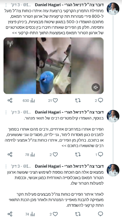122x219 pixels.
Task: Open the more options menu of second tweet
Action: tap(6, 112)
